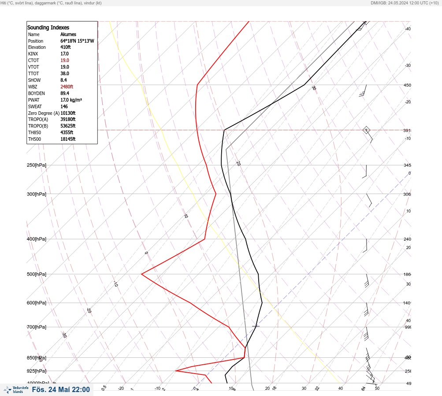The width and height of the screenshot is (442, 396).
Task: Click the red WBZ value 2480ft
Action: tap(67, 87)
